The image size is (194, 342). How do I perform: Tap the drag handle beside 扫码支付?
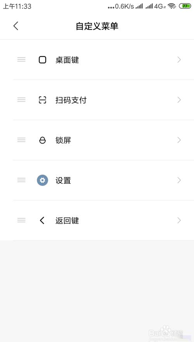tap(21, 100)
